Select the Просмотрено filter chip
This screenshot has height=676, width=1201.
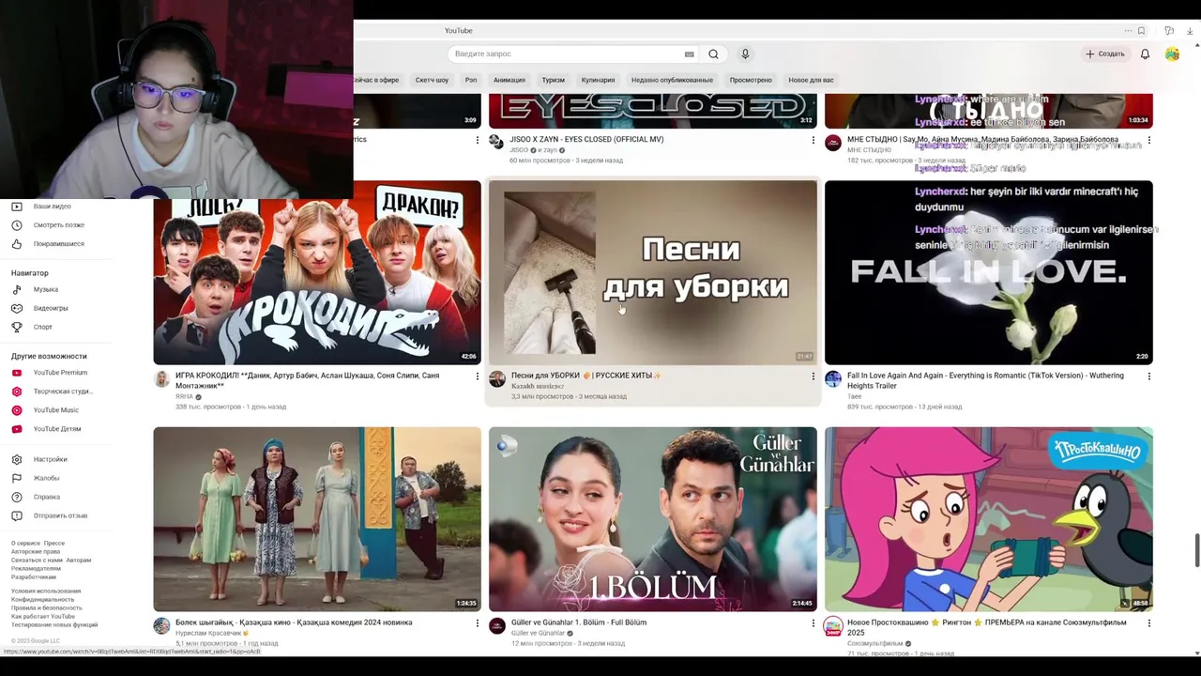pyautogui.click(x=751, y=80)
